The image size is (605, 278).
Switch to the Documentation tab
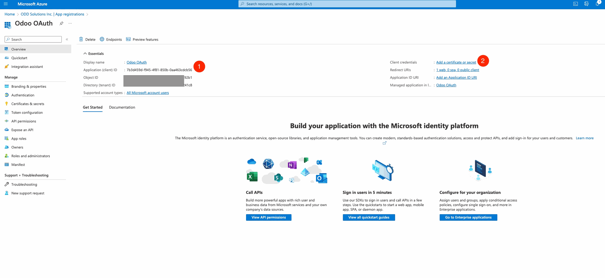tap(122, 107)
